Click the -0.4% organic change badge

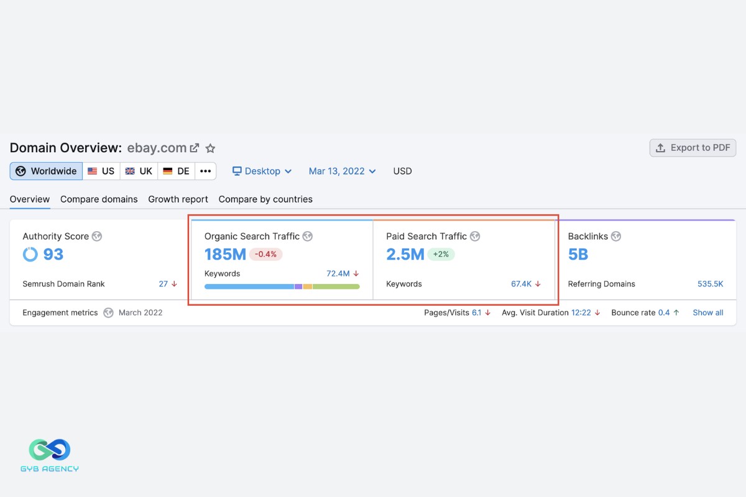(266, 254)
